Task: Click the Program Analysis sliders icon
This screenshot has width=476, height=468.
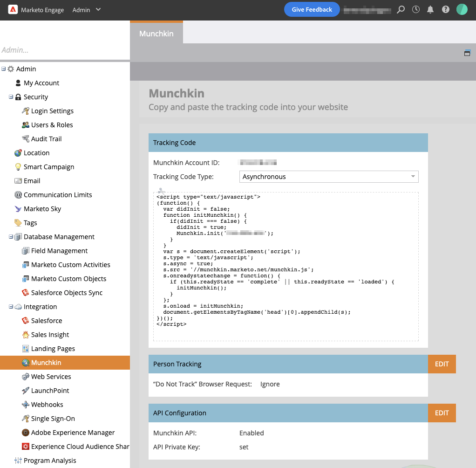Action: (18, 461)
